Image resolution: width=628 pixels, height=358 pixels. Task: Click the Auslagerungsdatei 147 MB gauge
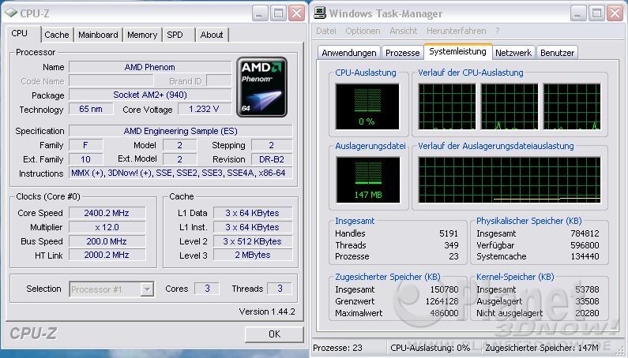(367, 180)
